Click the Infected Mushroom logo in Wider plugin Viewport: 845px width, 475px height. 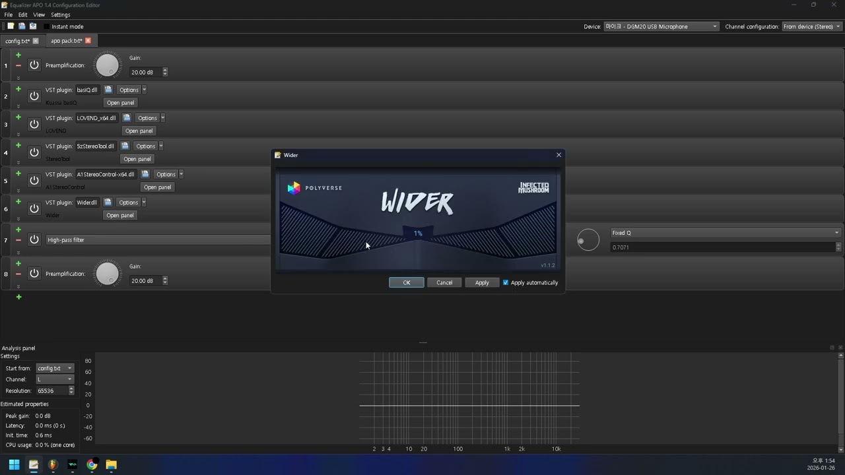pos(533,188)
